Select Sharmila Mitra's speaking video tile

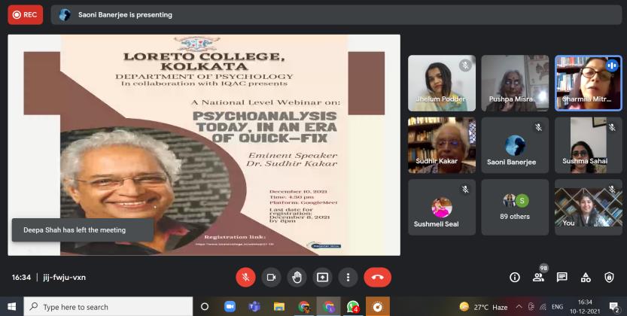coord(588,83)
